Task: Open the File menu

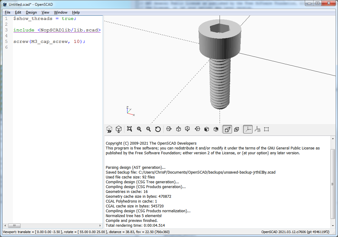Action: (x=8, y=12)
